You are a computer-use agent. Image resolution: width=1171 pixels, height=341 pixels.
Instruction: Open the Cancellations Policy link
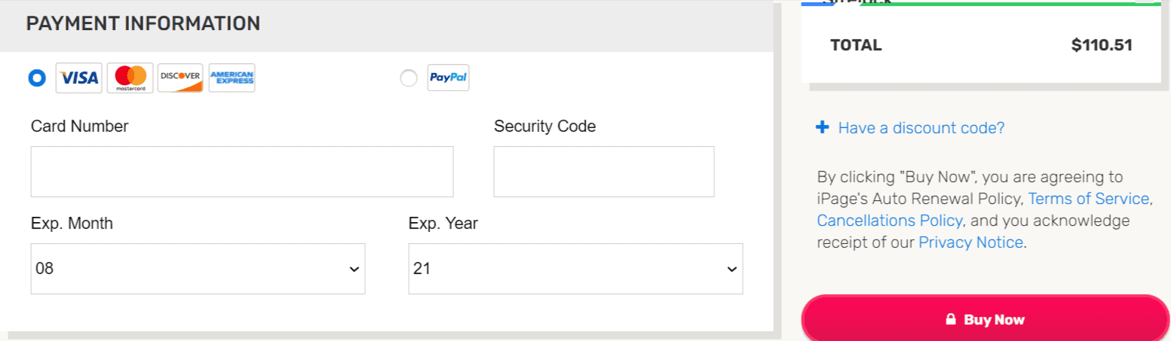tap(890, 221)
